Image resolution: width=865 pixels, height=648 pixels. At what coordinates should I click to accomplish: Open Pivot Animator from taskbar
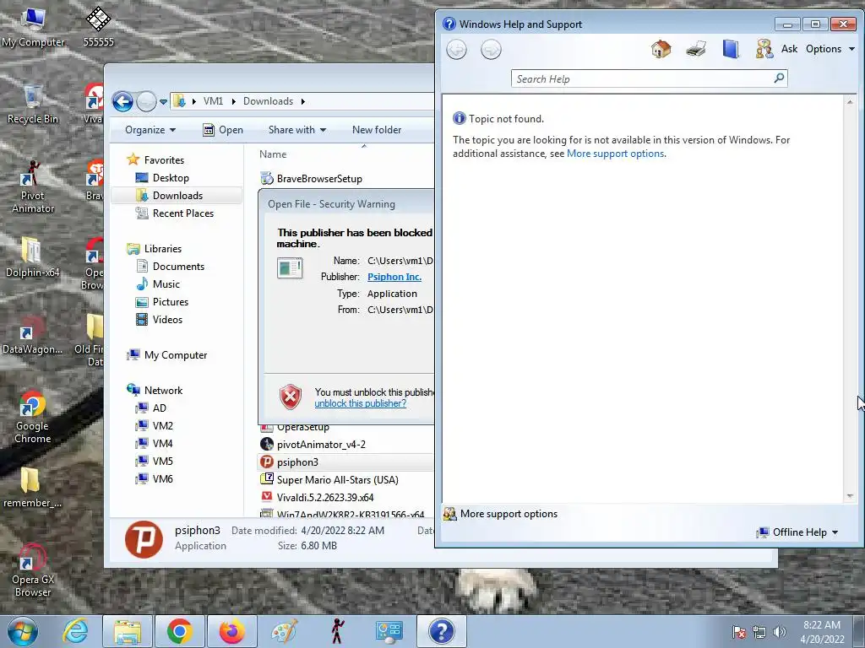tap(336, 631)
